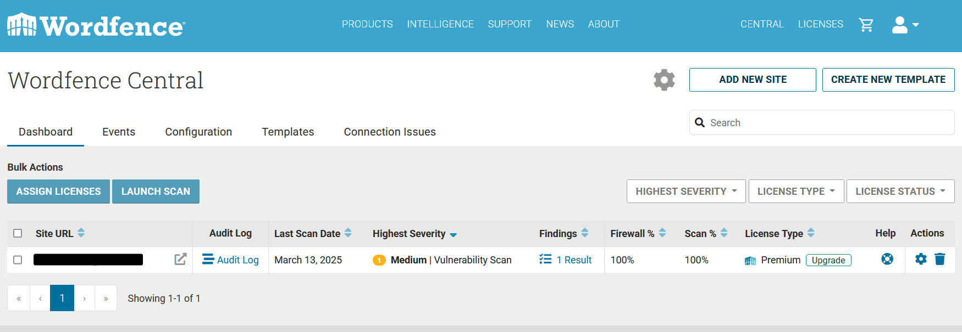Click the search magnifier icon
This screenshot has width=962, height=332.
(700, 122)
